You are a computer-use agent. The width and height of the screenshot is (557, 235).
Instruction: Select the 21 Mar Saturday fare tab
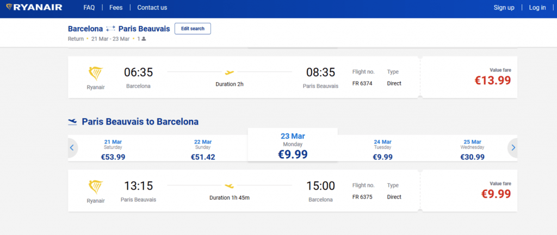point(114,150)
